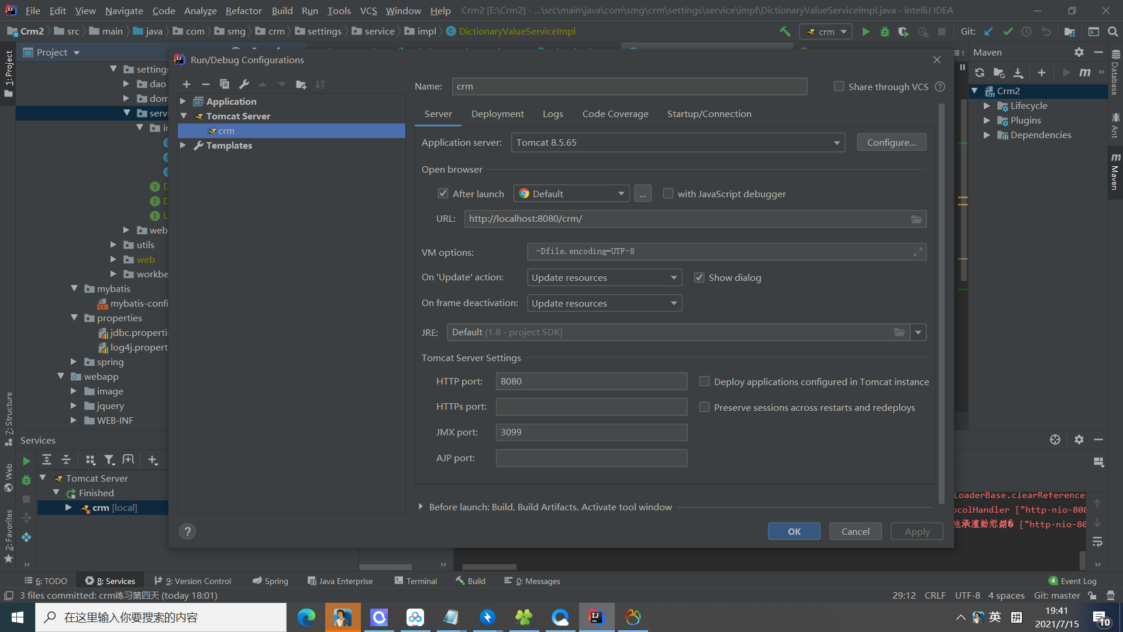Expand the VM options field

click(x=918, y=252)
